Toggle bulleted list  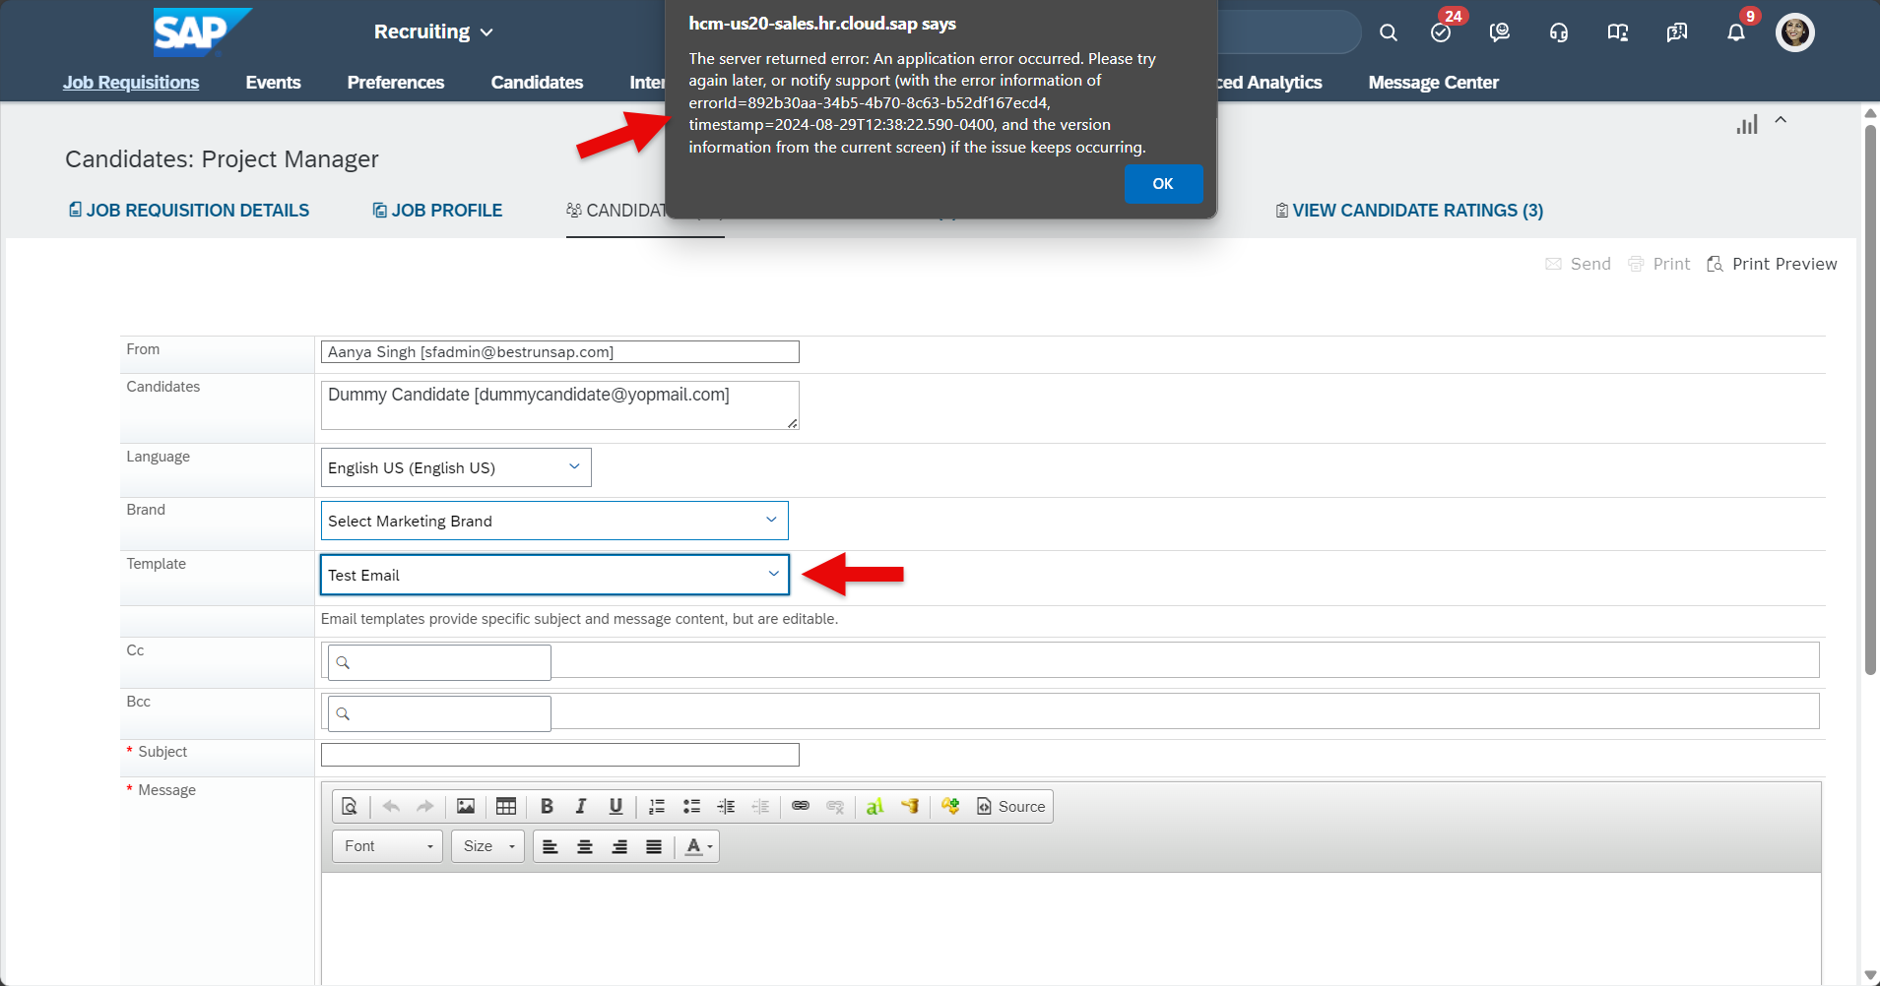(x=691, y=807)
